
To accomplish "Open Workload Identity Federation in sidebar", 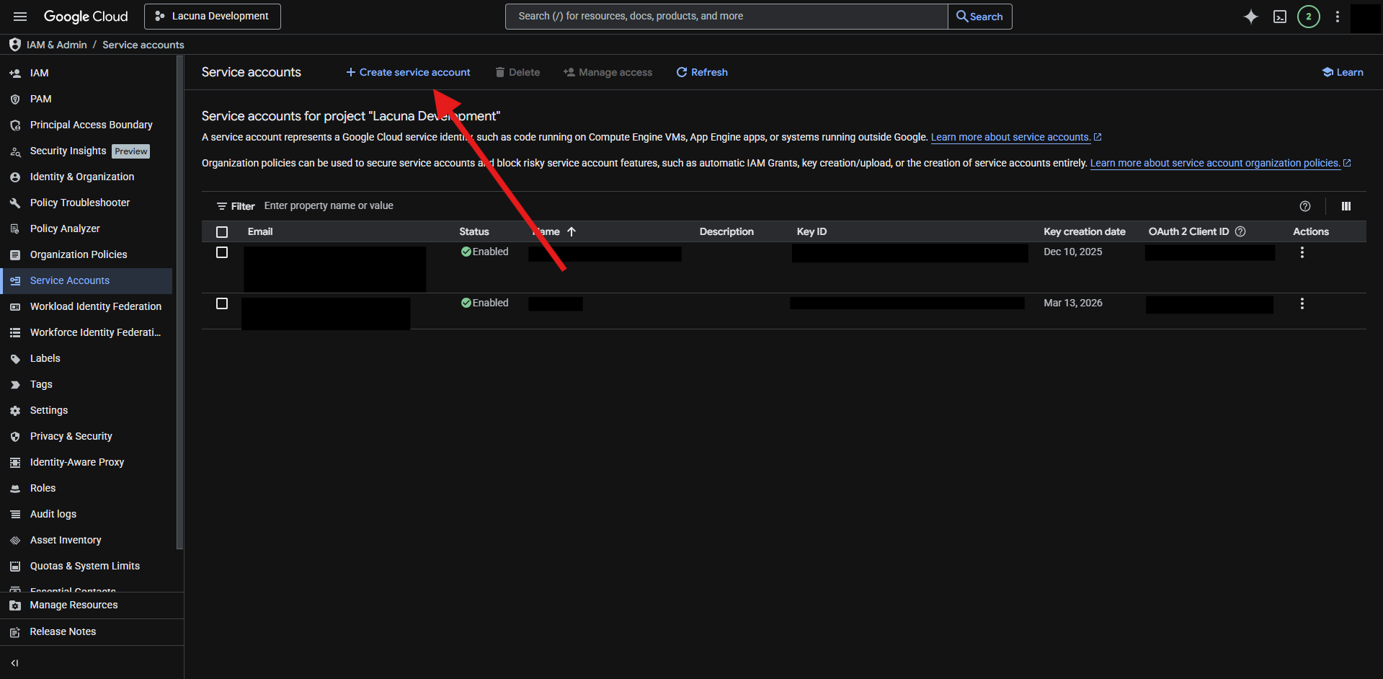I will click(x=95, y=306).
